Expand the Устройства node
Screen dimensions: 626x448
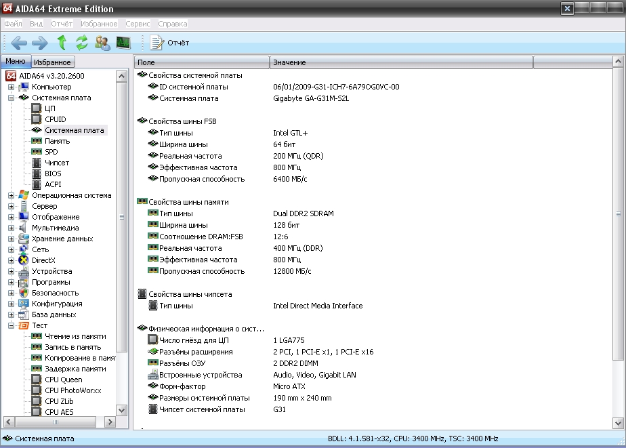click(11, 271)
